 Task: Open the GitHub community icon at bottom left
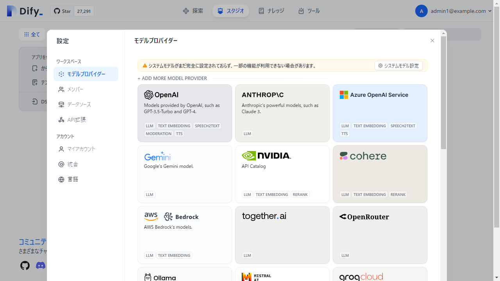tap(25, 266)
